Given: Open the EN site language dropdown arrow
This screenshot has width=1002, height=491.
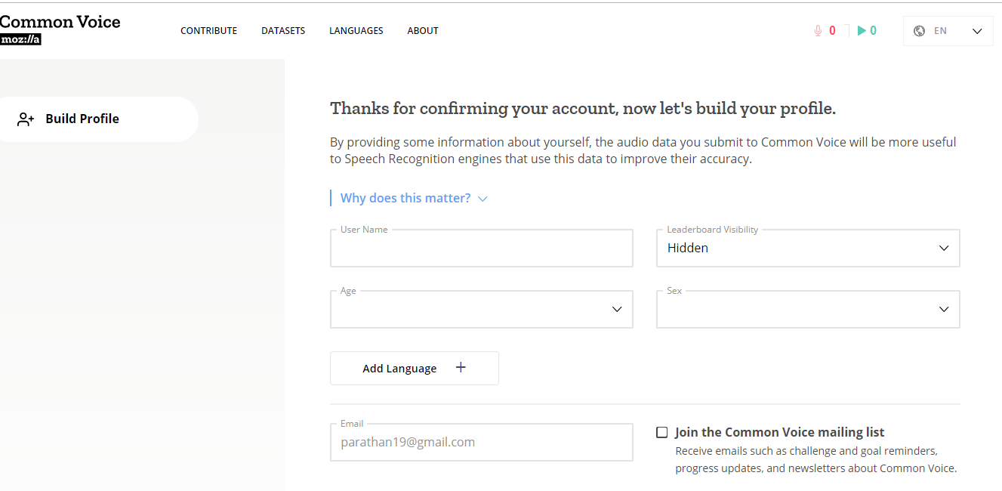Looking at the screenshot, I should [x=977, y=31].
